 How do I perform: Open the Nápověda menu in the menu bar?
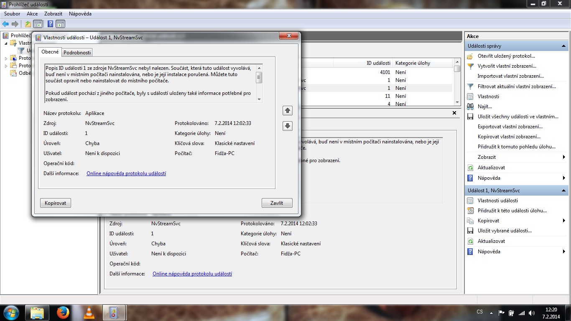click(80, 14)
